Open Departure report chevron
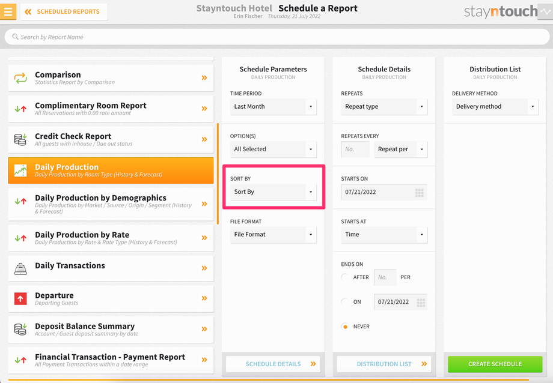 point(204,298)
